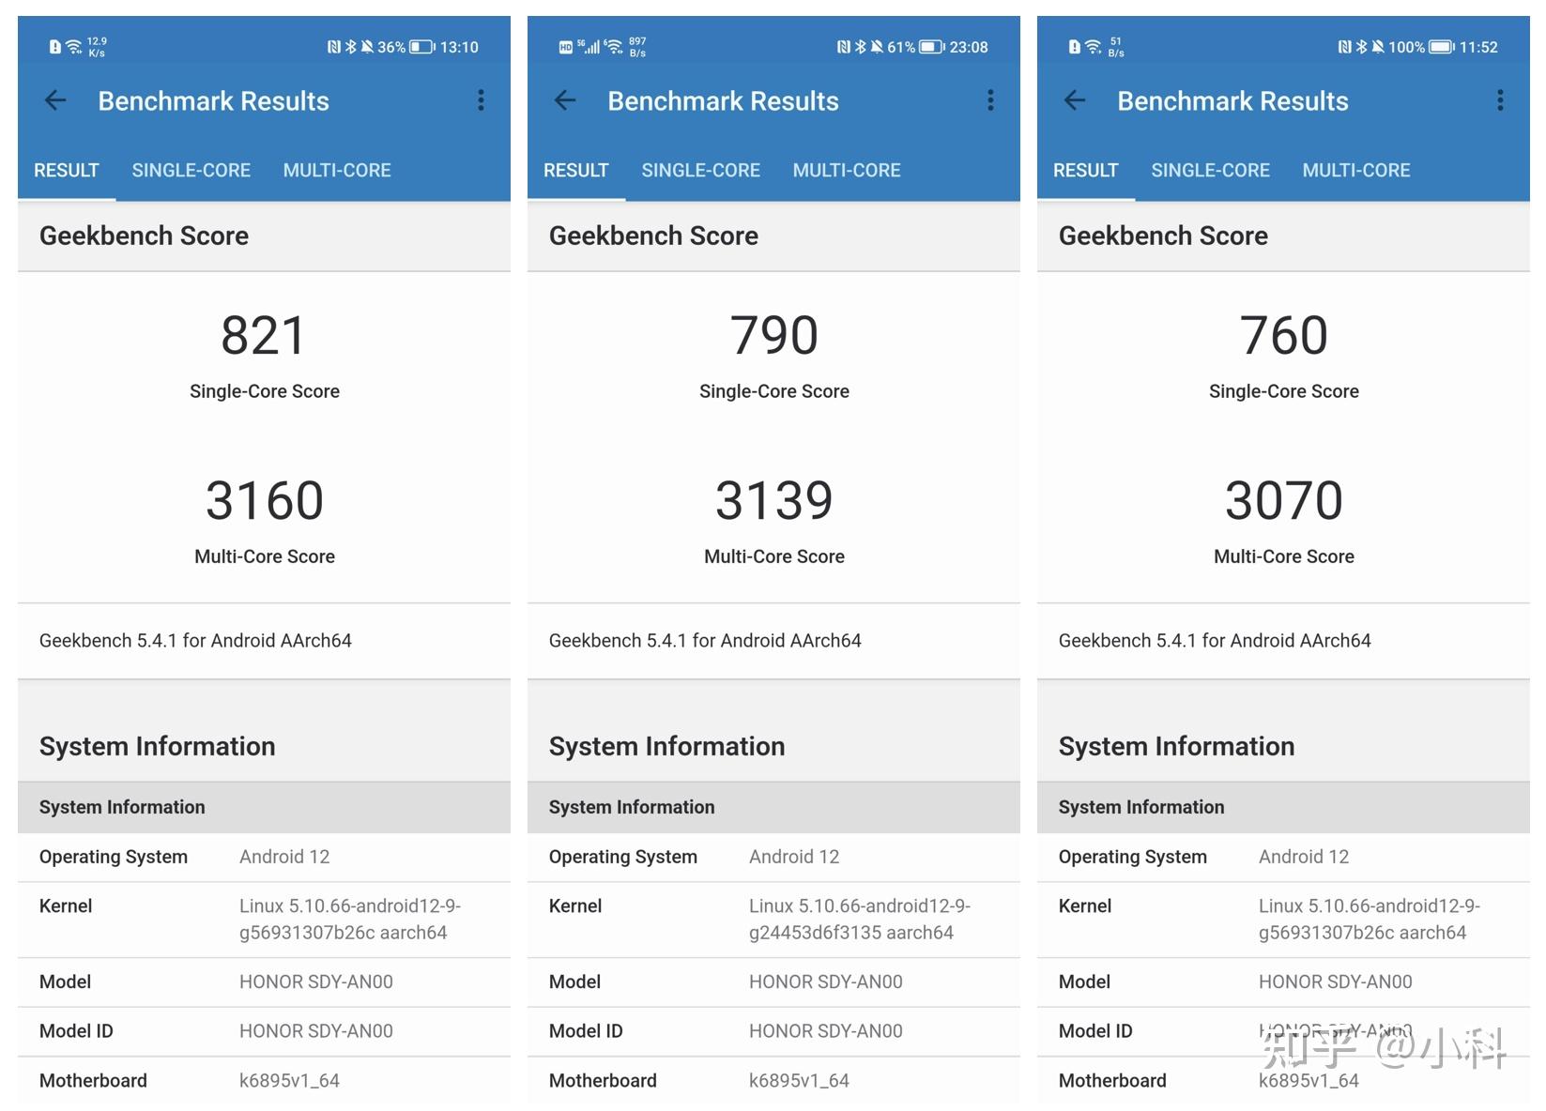Tap the multi-core score value 3139
This screenshot has width=1546, height=1111.
(774, 500)
